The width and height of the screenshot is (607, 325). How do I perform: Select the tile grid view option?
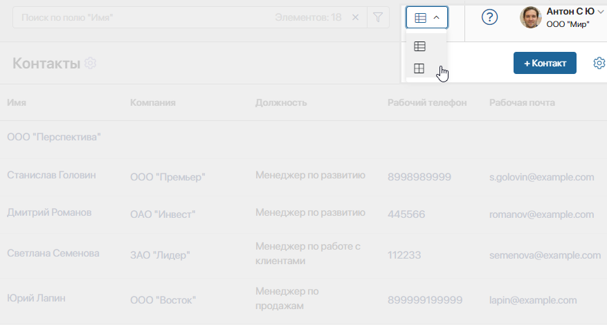(419, 68)
